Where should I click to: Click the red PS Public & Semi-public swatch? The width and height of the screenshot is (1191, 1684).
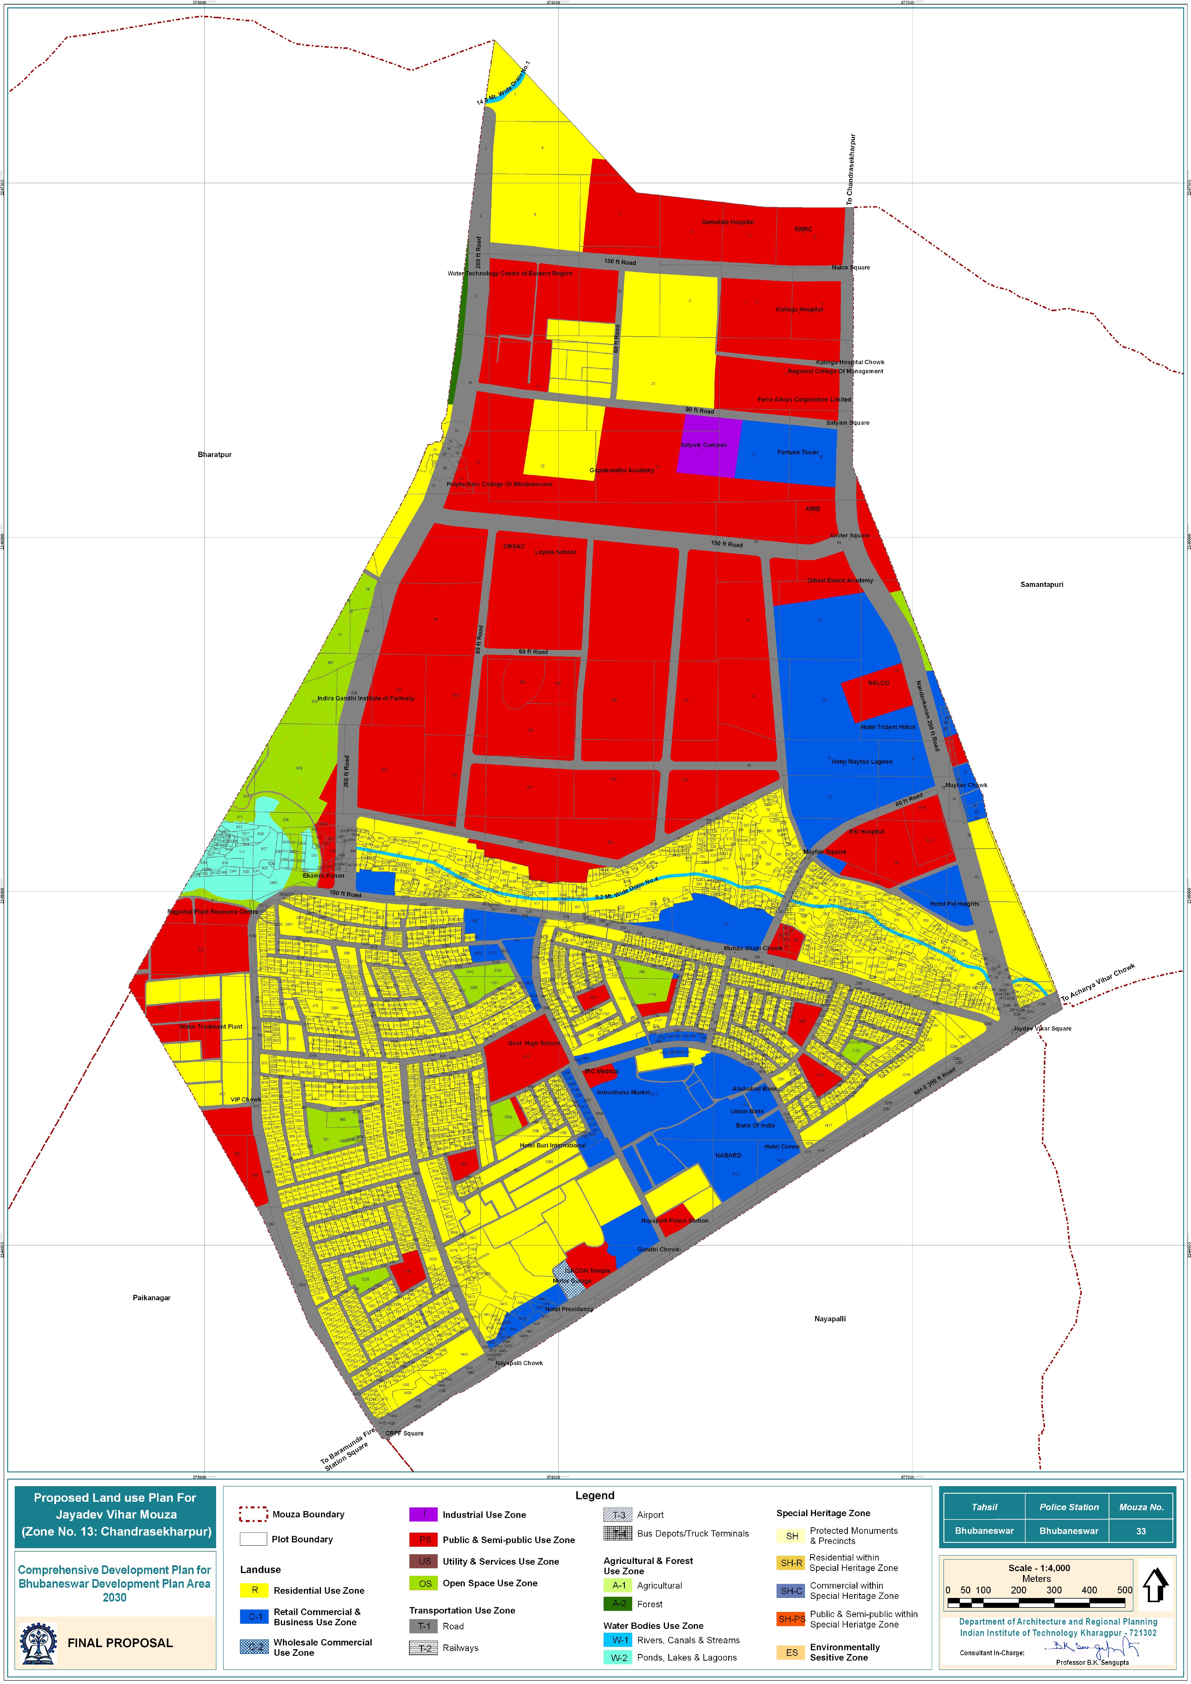pyautogui.click(x=424, y=1540)
